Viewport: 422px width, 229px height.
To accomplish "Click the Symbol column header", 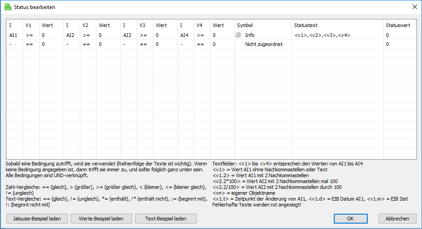I will point(263,25).
